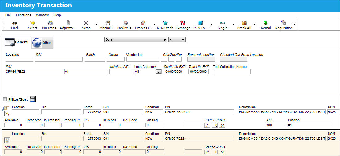Click the Owner search field

[x=116, y=59]
